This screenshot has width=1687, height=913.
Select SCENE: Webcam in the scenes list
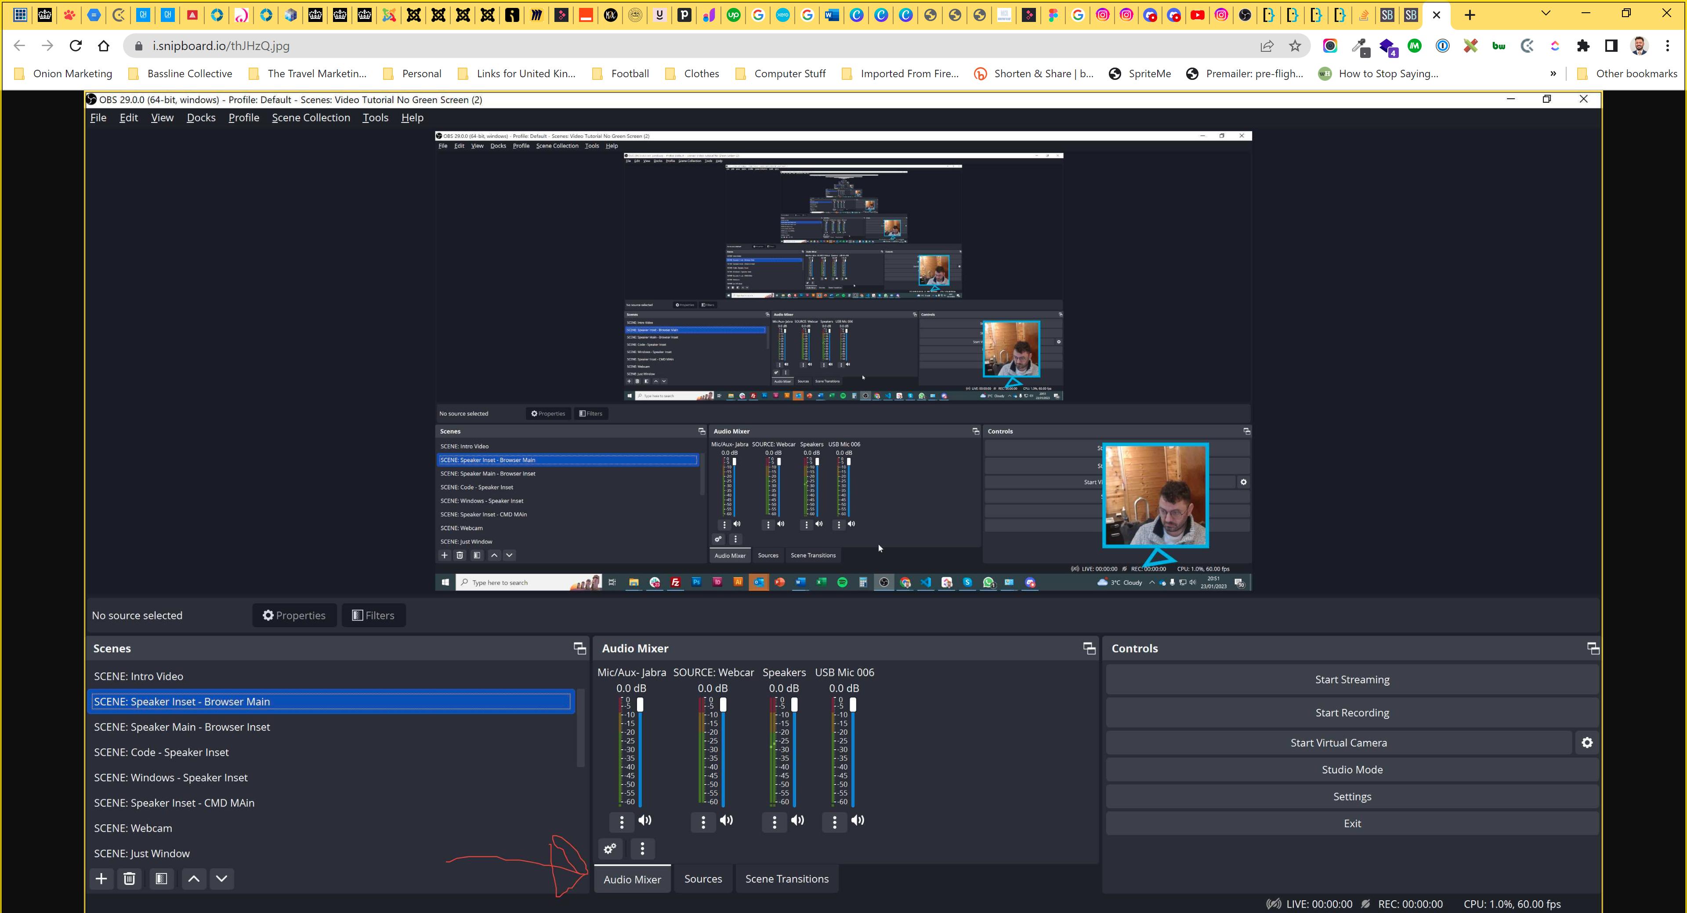point(133,828)
